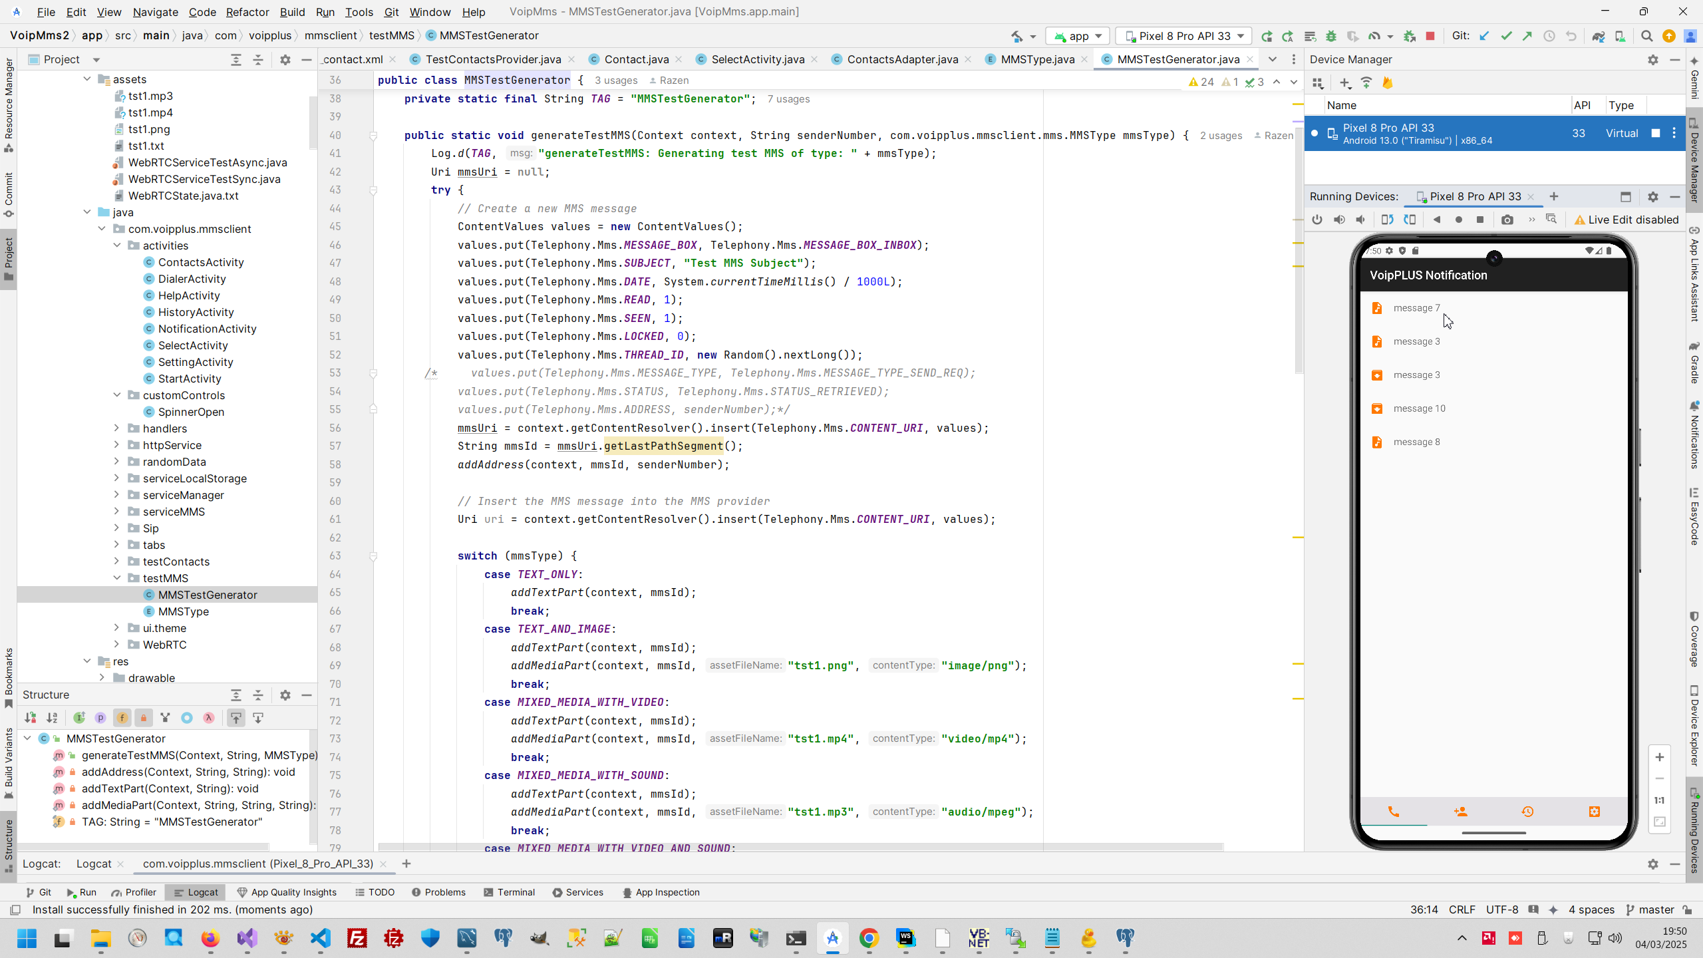This screenshot has width=1703, height=958.
Task: Click the Stop app red square icon
Action: pyautogui.click(x=1430, y=36)
